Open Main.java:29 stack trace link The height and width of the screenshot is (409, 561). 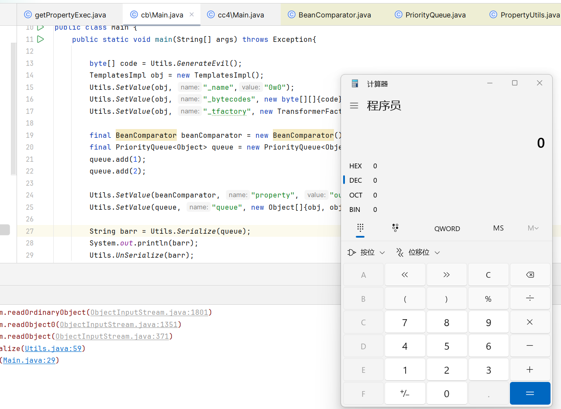pos(29,361)
